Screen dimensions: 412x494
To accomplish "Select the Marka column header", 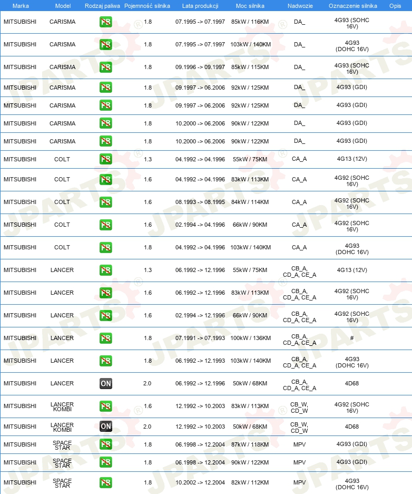I will click(x=21, y=6).
